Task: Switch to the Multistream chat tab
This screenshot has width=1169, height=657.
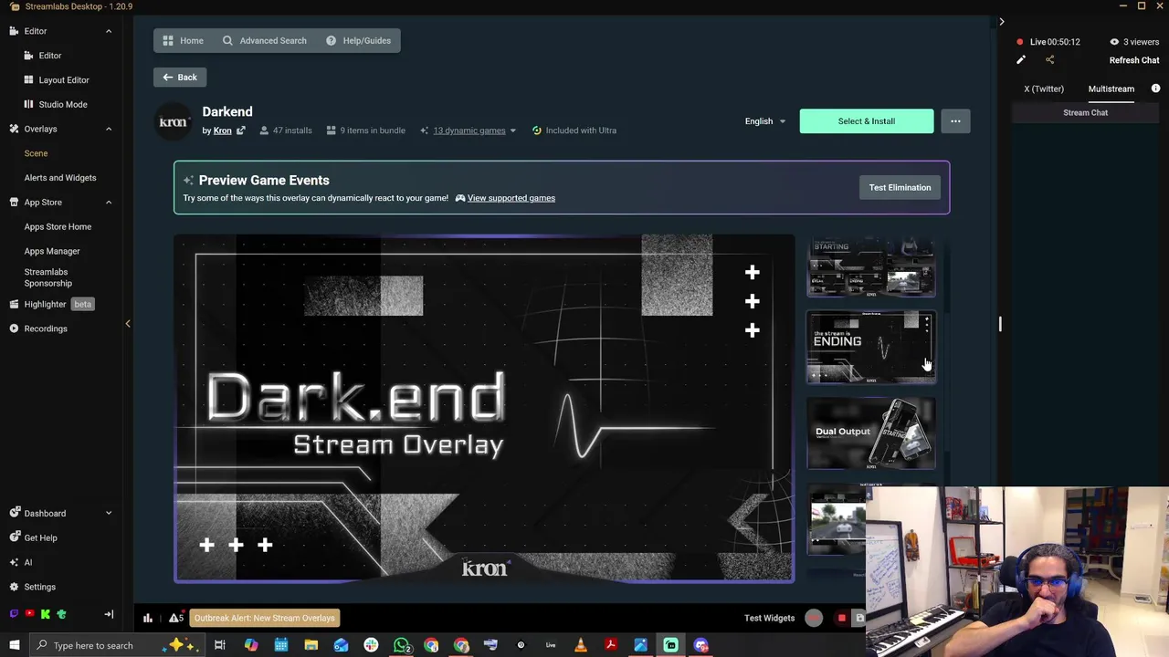Action: click(1111, 89)
